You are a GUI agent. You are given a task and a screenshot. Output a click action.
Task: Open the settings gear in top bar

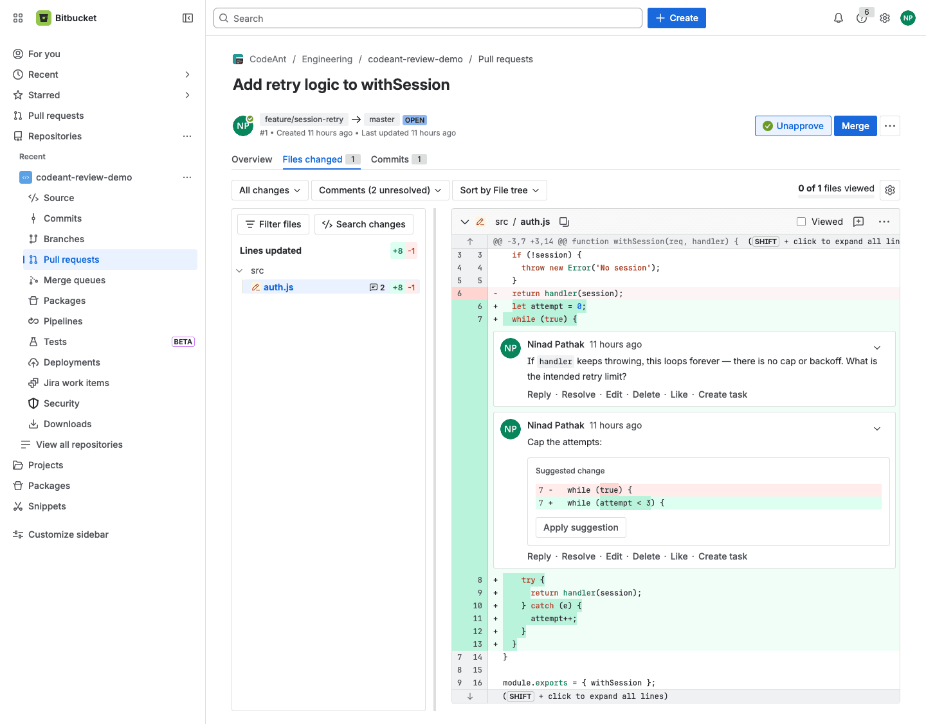pyautogui.click(x=885, y=18)
